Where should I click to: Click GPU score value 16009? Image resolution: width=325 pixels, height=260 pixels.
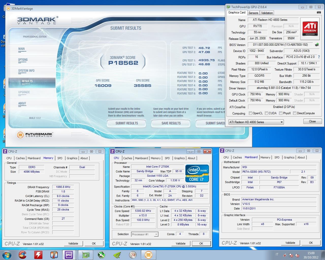point(103,86)
